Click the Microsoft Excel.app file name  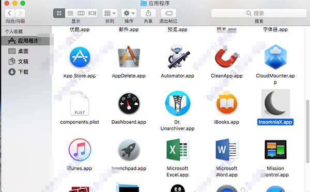pyautogui.click(x=178, y=171)
